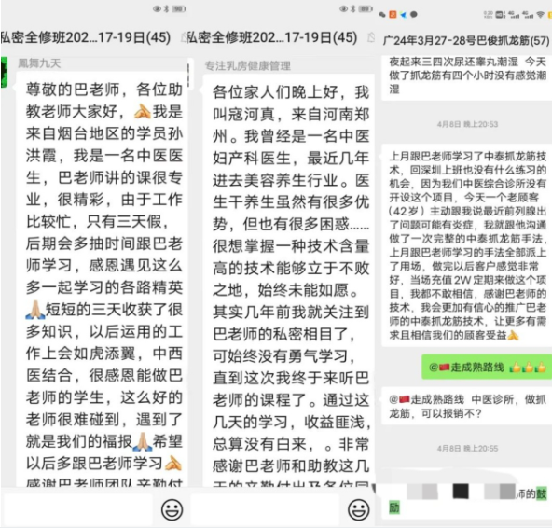Tap the orange app notification icon in right status bar
The height and width of the screenshot is (528, 552).
(x=393, y=14)
